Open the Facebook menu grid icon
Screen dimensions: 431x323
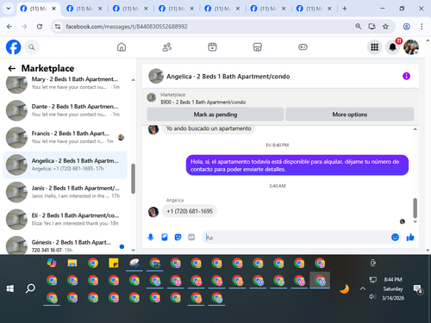point(374,47)
